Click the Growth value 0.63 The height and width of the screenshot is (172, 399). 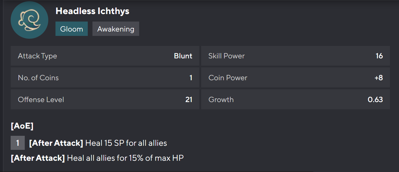[x=375, y=100]
